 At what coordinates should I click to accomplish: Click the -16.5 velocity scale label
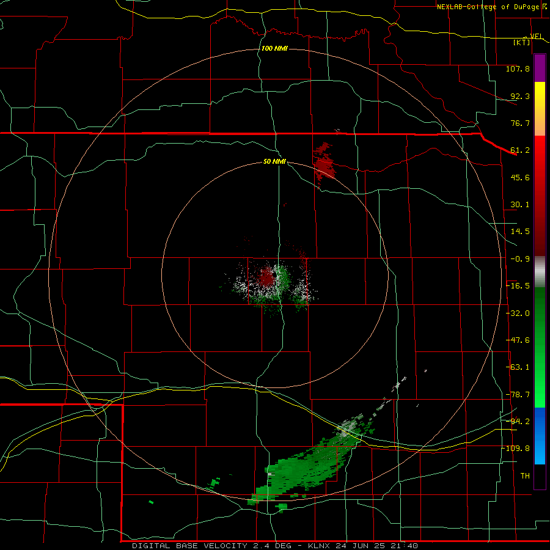click(x=518, y=286)
